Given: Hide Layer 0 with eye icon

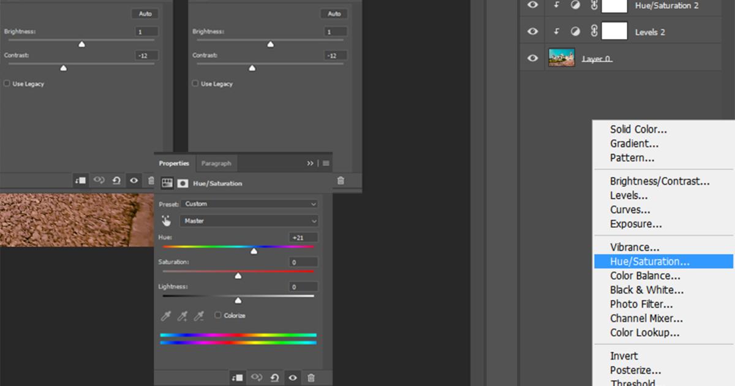Looking at the screenshot, I should tap(533, 58).
